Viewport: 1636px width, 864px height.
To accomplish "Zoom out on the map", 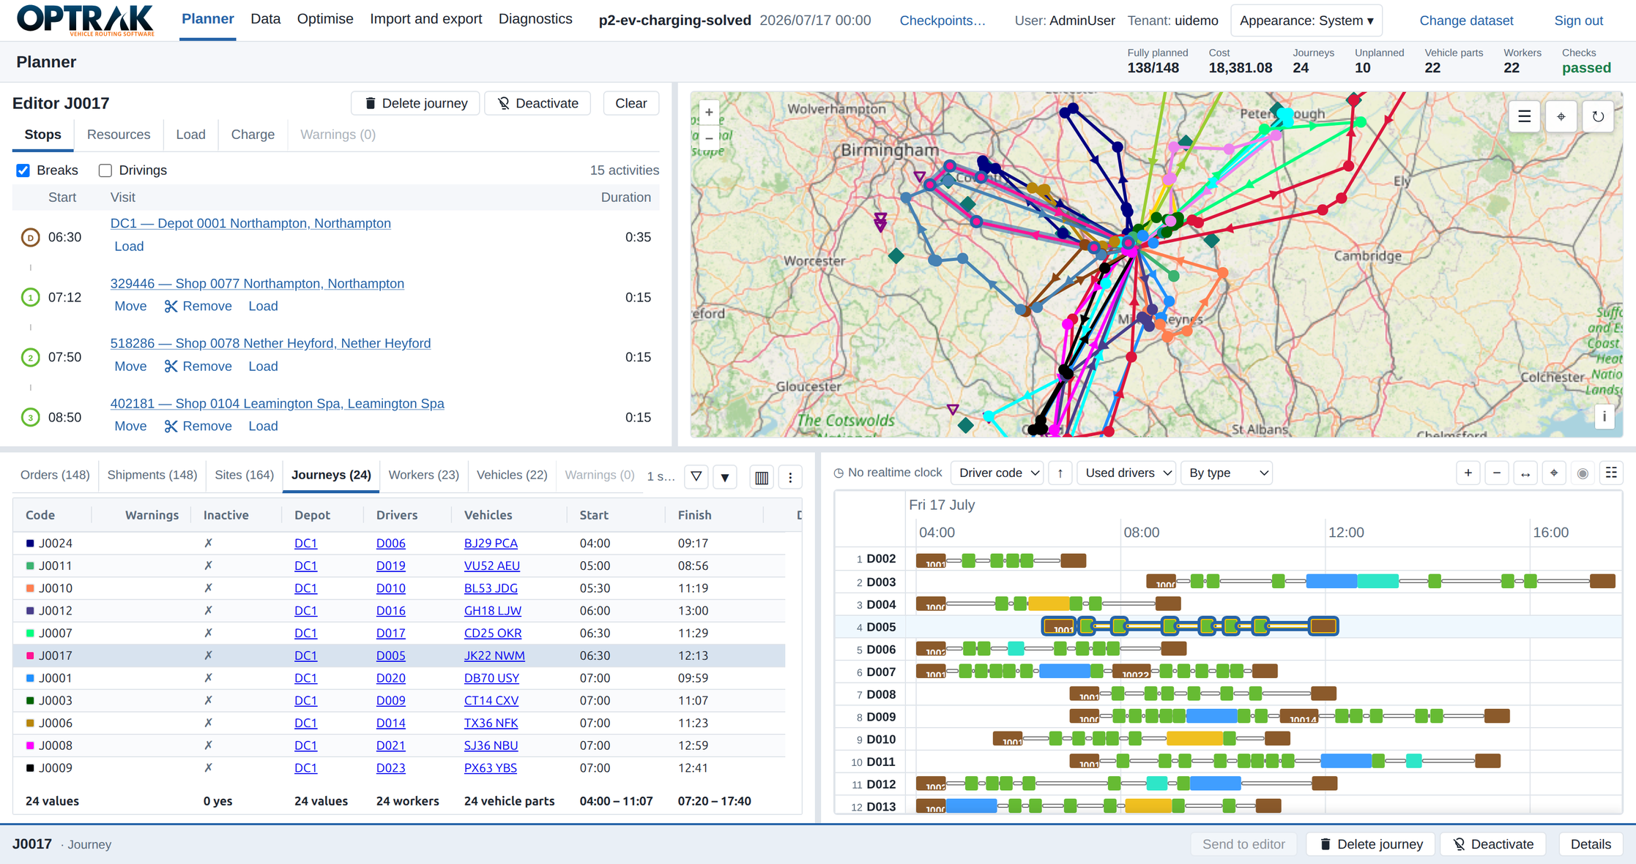I will tap(709, 138).
